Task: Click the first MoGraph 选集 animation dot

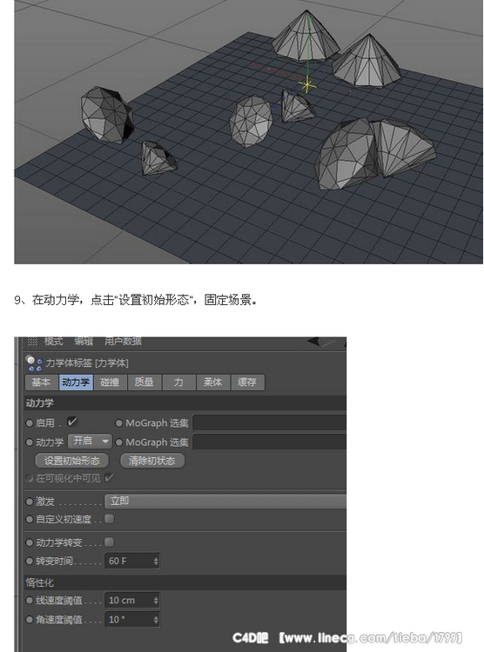Action: point(118,423)
